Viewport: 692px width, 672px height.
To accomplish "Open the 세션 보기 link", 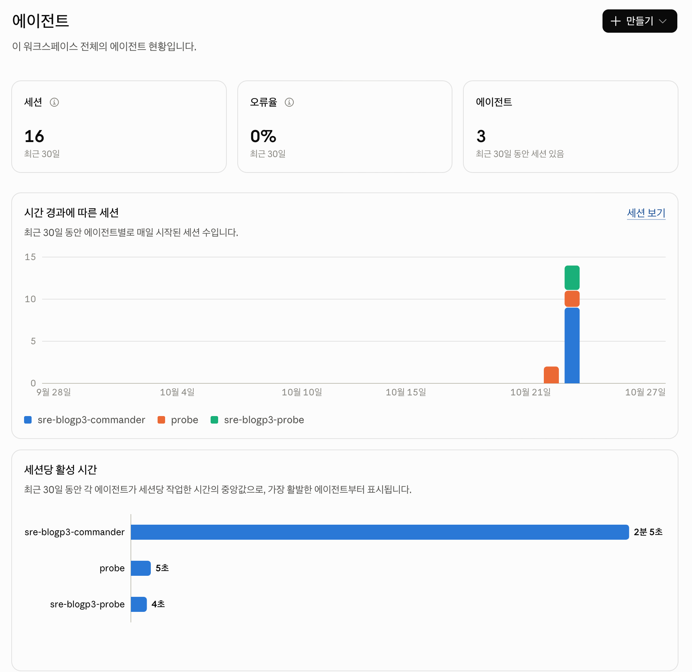I will 646,213.
